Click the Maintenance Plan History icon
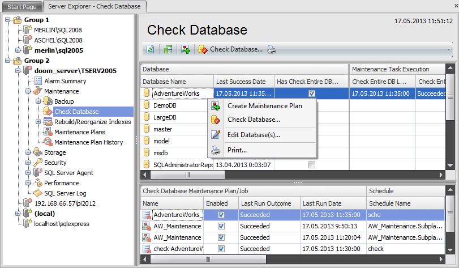The height and width of the screenshot is (268, 459). click(x=48, y=142)
